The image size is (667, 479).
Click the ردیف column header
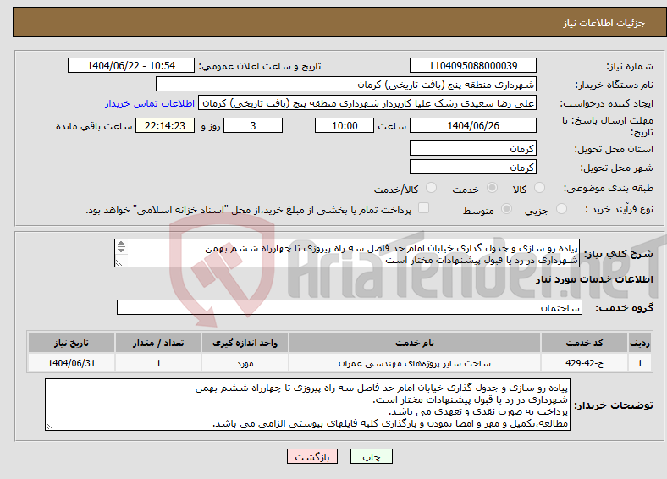tap(640, 343)
